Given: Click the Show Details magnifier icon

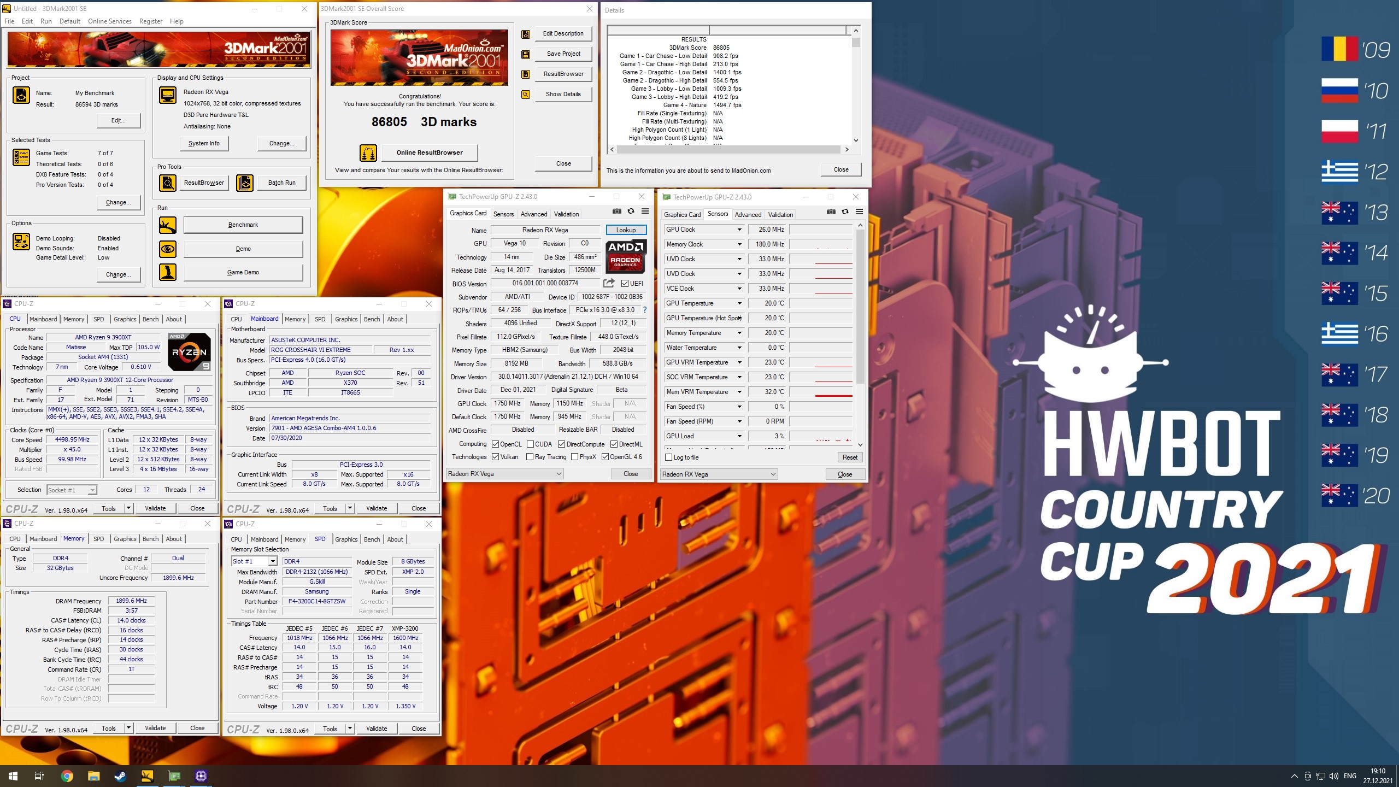Looking at the screenshot, I should point(526,95).
